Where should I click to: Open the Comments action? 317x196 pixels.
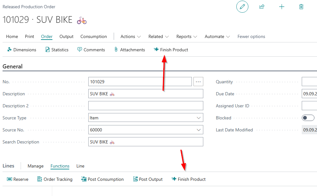coord(91,50)
